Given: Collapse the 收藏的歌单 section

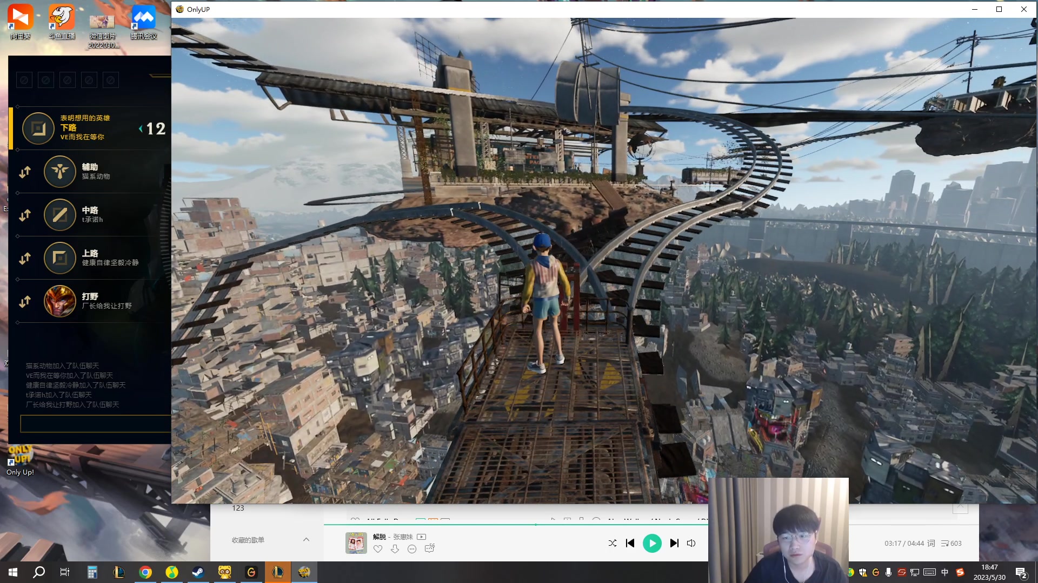Looking at the screenshot, I should 306,539.
